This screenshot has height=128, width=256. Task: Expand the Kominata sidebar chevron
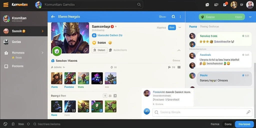[42, 52]
